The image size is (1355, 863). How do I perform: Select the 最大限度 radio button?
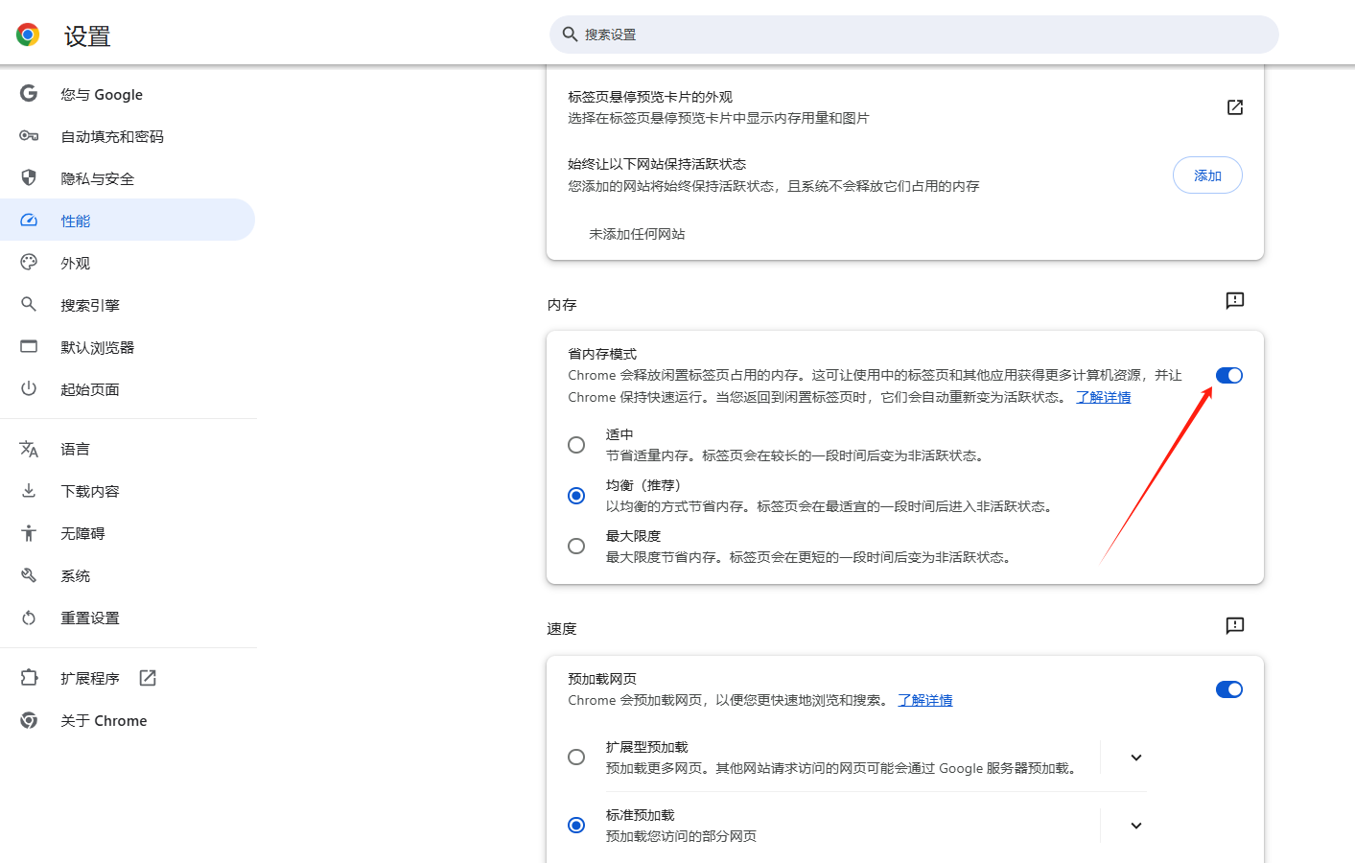(x=576, y=547)
